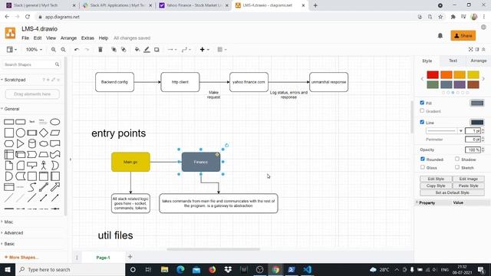Open fill color bucket tool
The height and width of the screenshot is (276, 491).
click(137, 49)
